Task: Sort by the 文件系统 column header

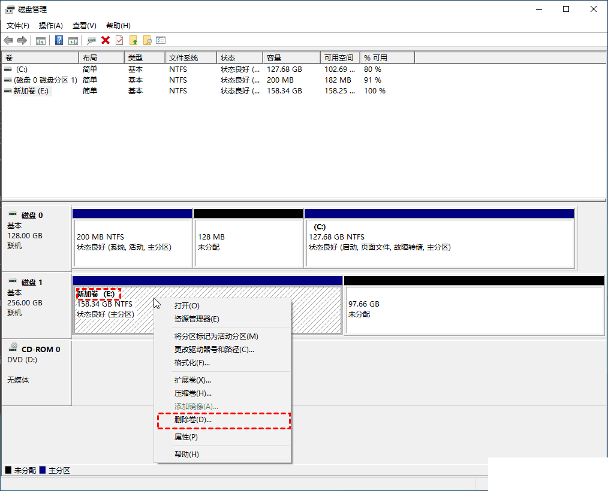Action: pyautogui.click(x=191, y=57)
